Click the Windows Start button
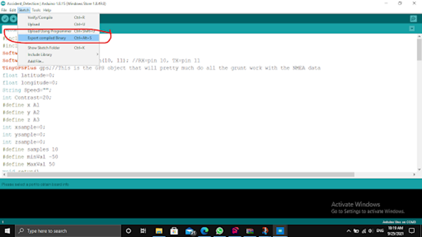The height and width of the screenshot is (237, 422). 7,231
